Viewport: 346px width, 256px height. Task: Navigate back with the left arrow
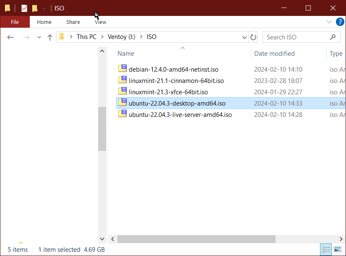click(x=10, y=37)
